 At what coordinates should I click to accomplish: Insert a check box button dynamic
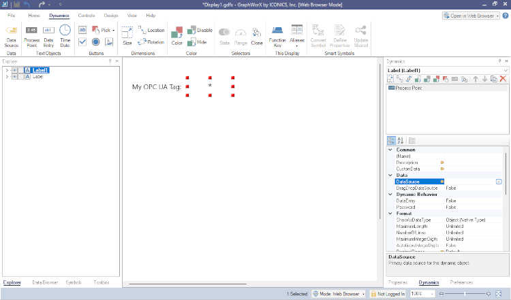tap(82, 42)
